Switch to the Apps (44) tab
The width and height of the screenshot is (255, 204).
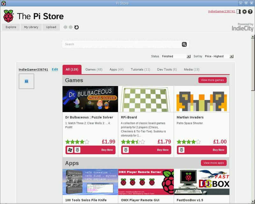point(116,69)
